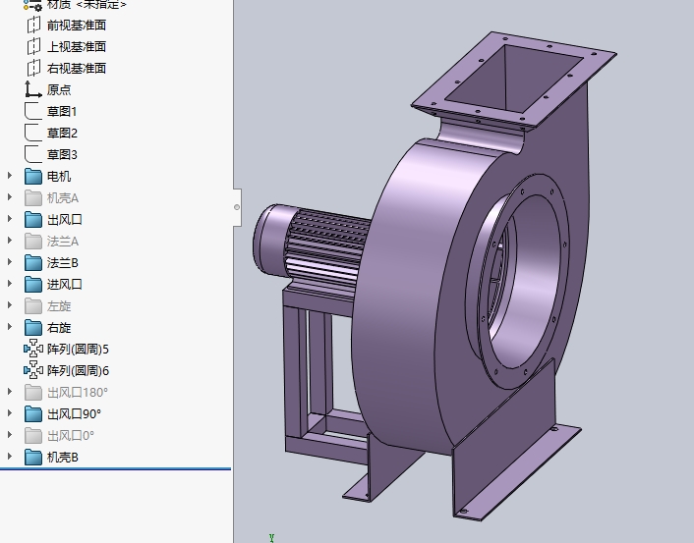The width and height of the screenshot is (694, 543).
Task: Select the 草图1 sketch icon
Action: (x=33, y=111)
